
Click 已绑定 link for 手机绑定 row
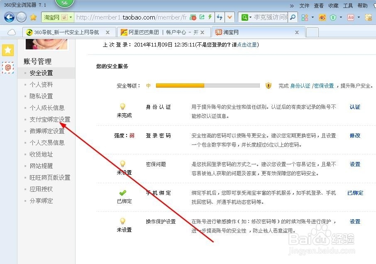tap(355, 193)
